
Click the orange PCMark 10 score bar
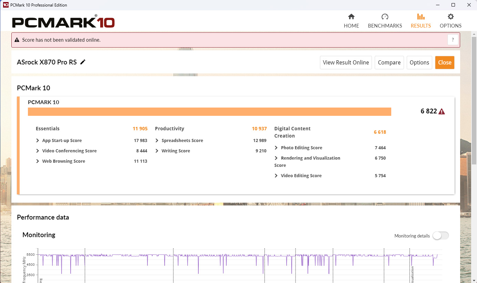pyautogui.click(x=209, y=112)
